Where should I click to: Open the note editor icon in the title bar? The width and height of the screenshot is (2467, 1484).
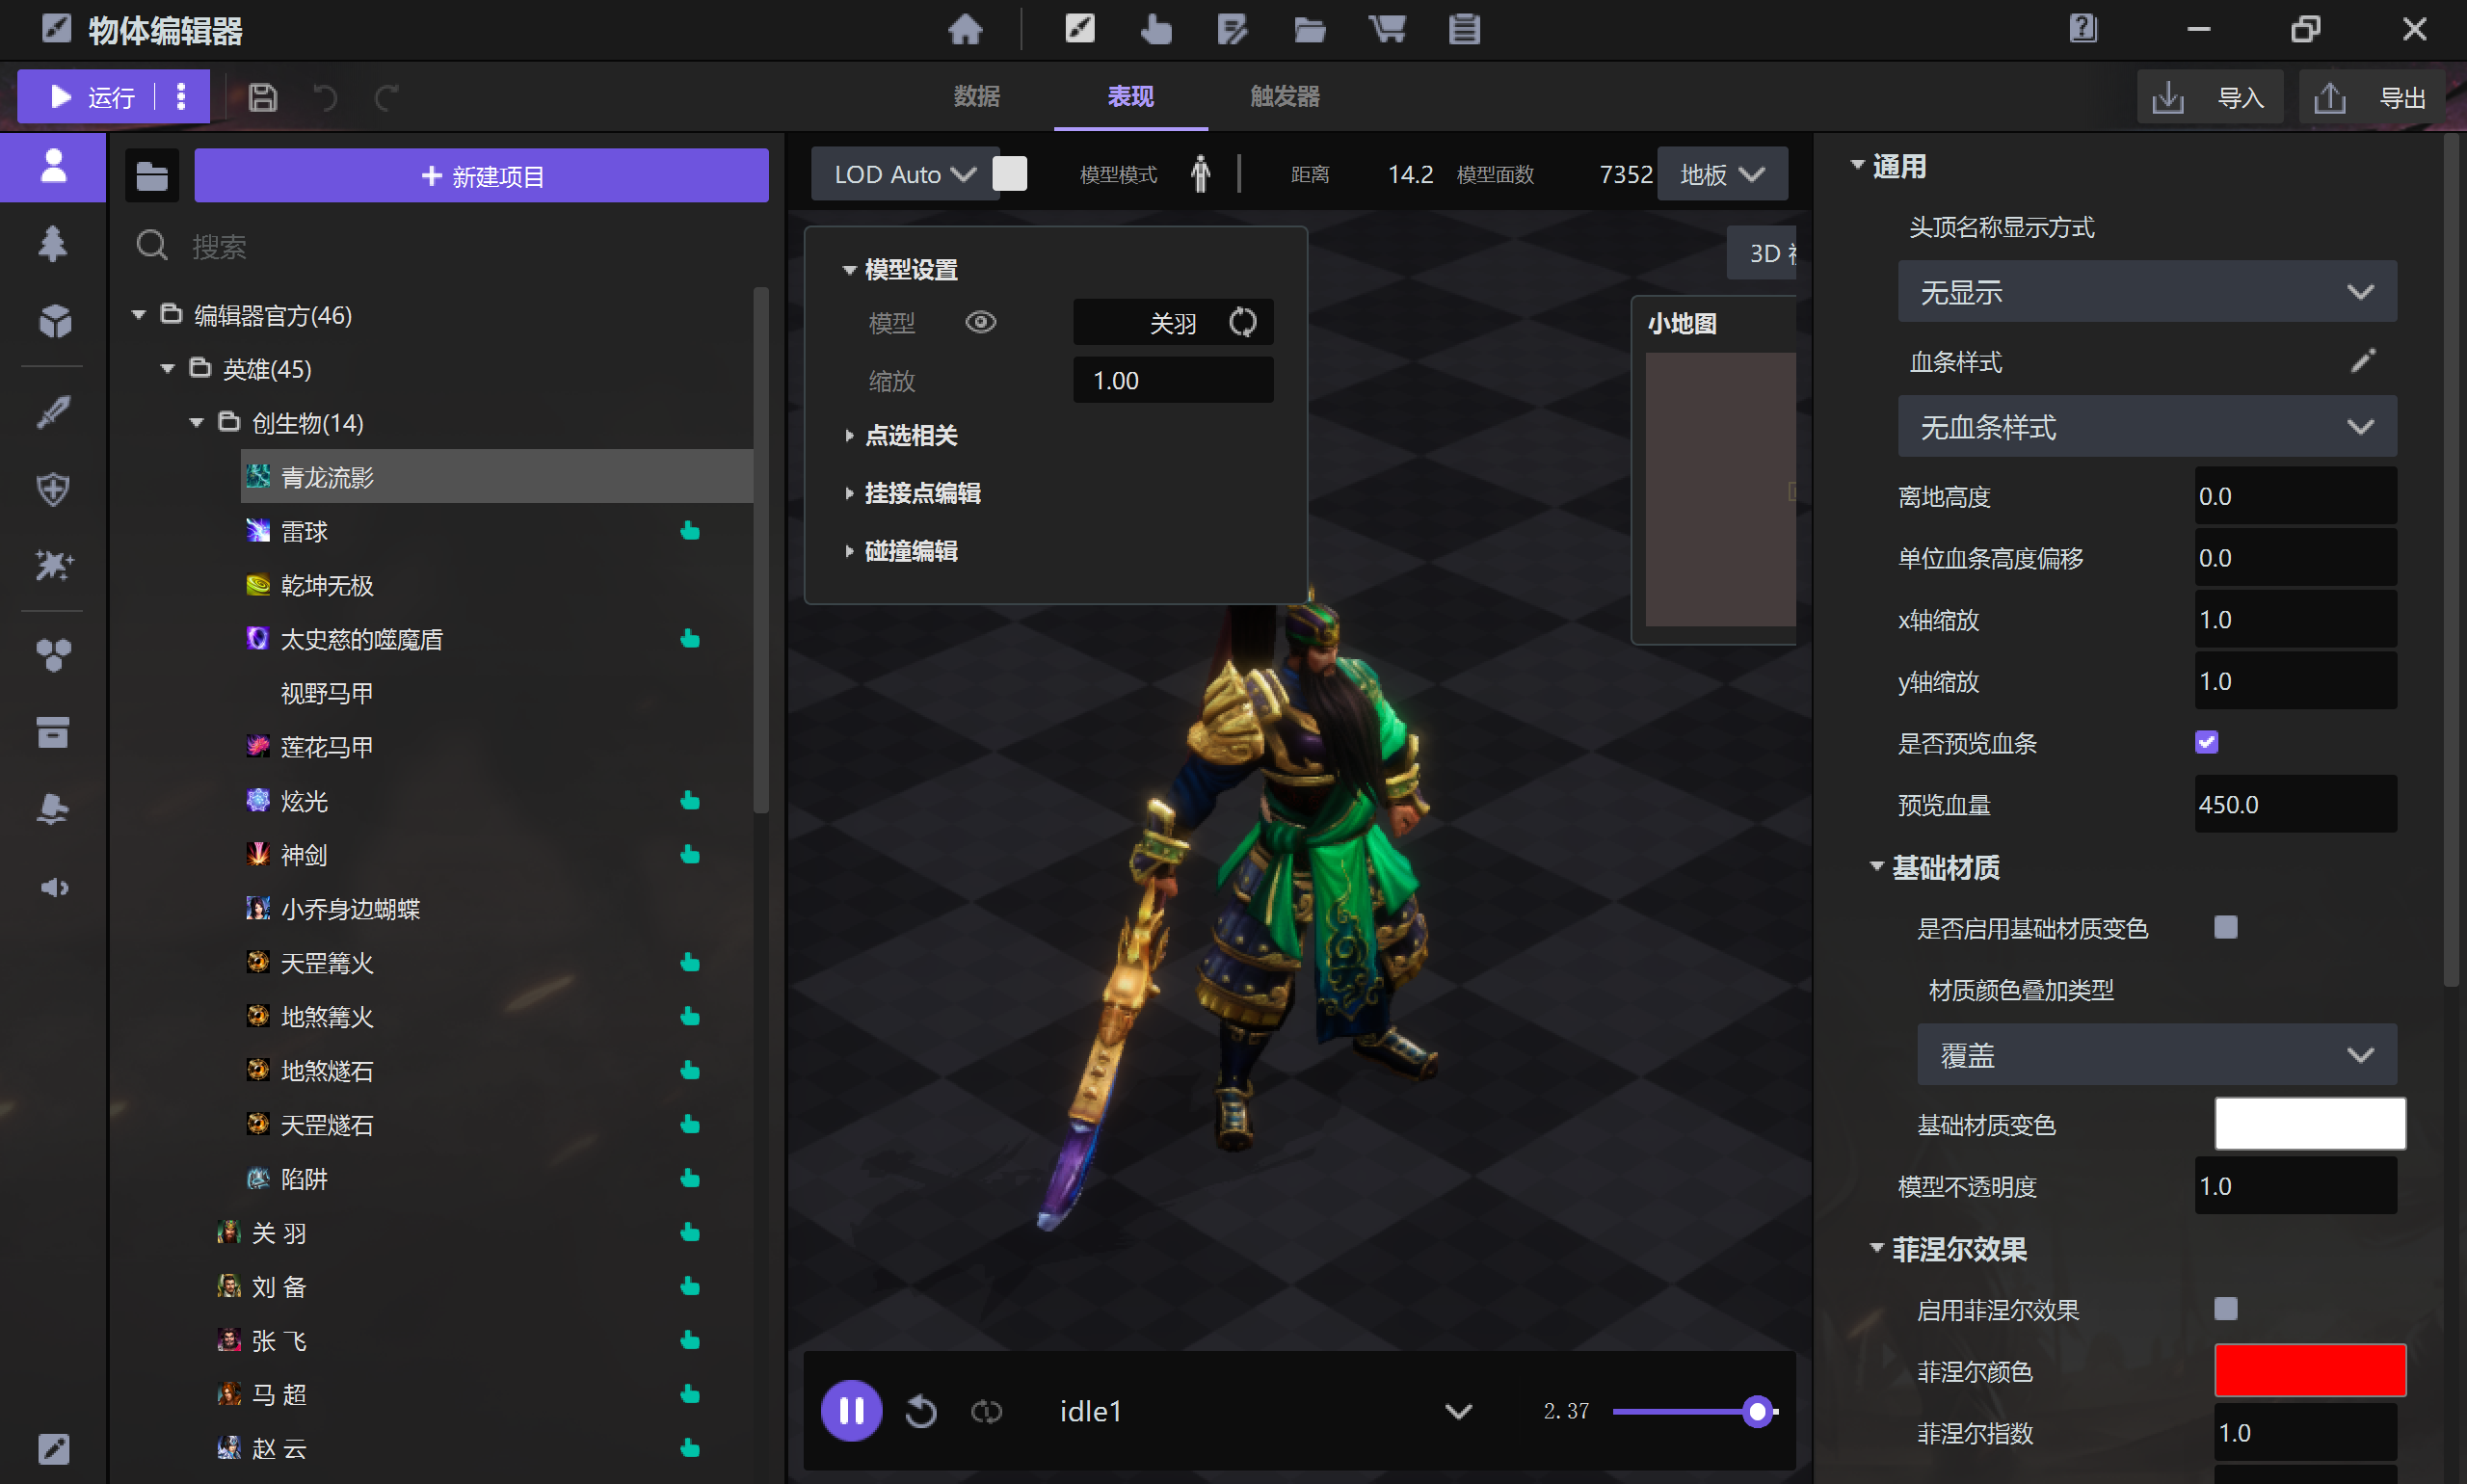[1232, 29]
